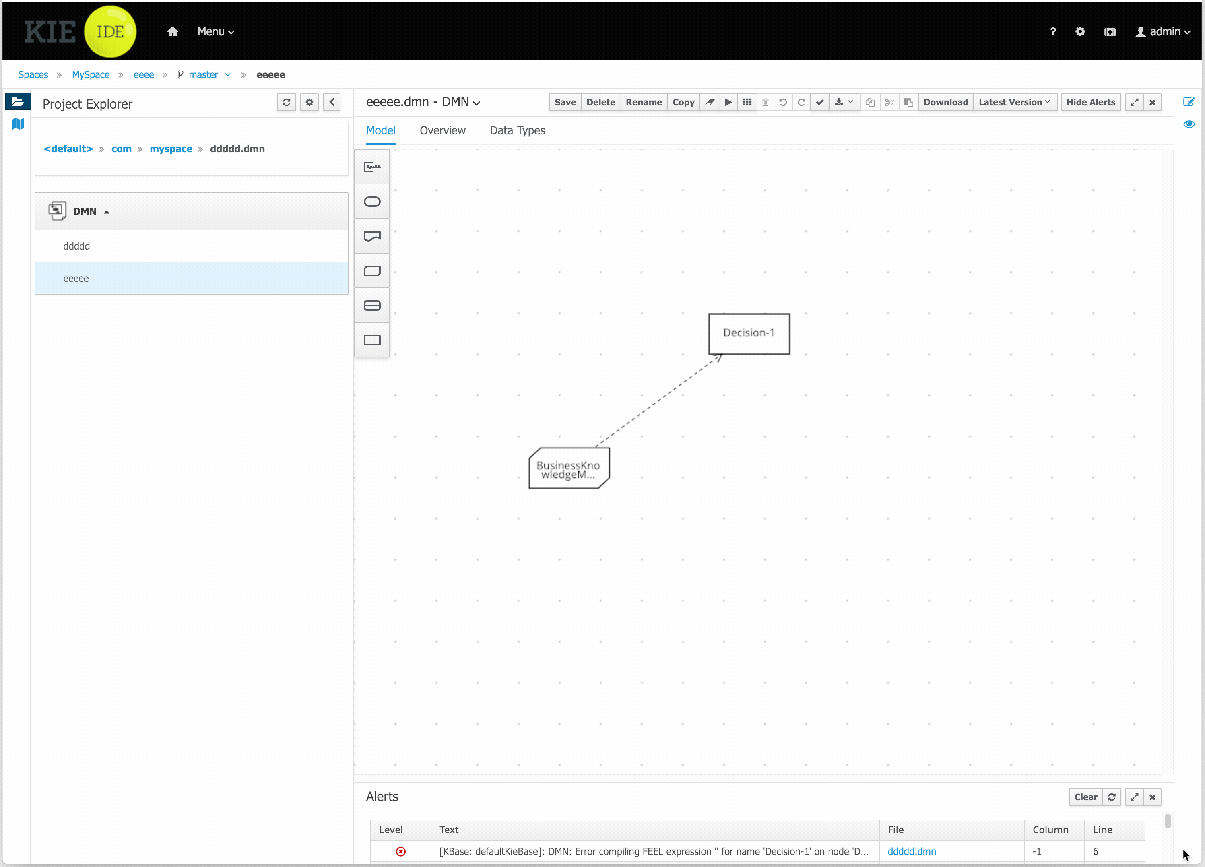Select the Decision-1 node on canvas

[x=749, y=333]
